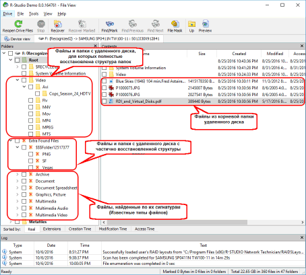The width and height of the screenshot is (306, 275).
Task: Click the Preview toolbar icon
Action: [x=205, y=24]
